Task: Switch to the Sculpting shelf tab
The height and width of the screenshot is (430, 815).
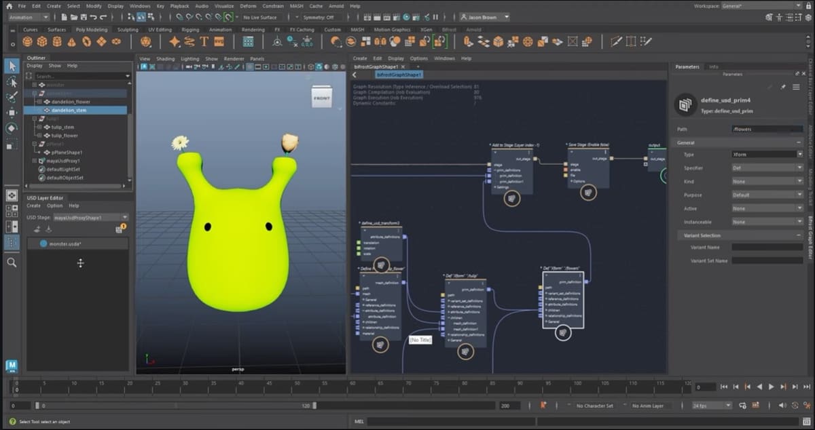Action: (x=128, y=30)
